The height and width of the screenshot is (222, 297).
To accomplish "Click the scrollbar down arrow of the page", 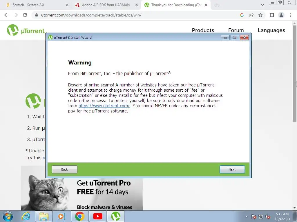I will coord(295,208).
